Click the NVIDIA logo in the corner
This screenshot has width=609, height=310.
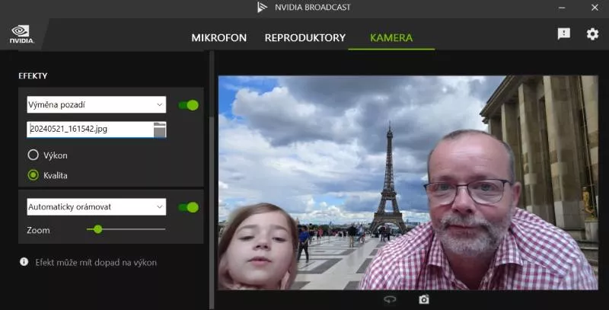(x=20, y=34)
